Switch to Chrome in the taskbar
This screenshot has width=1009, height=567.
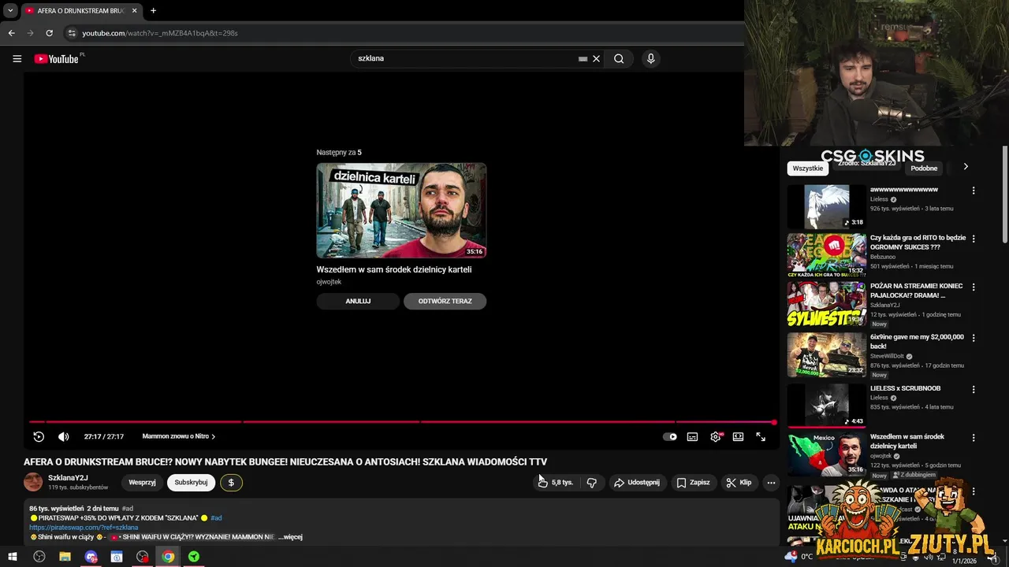[x=168, y=557]
